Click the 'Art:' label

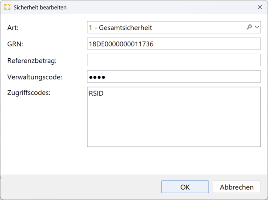point(13,28)
